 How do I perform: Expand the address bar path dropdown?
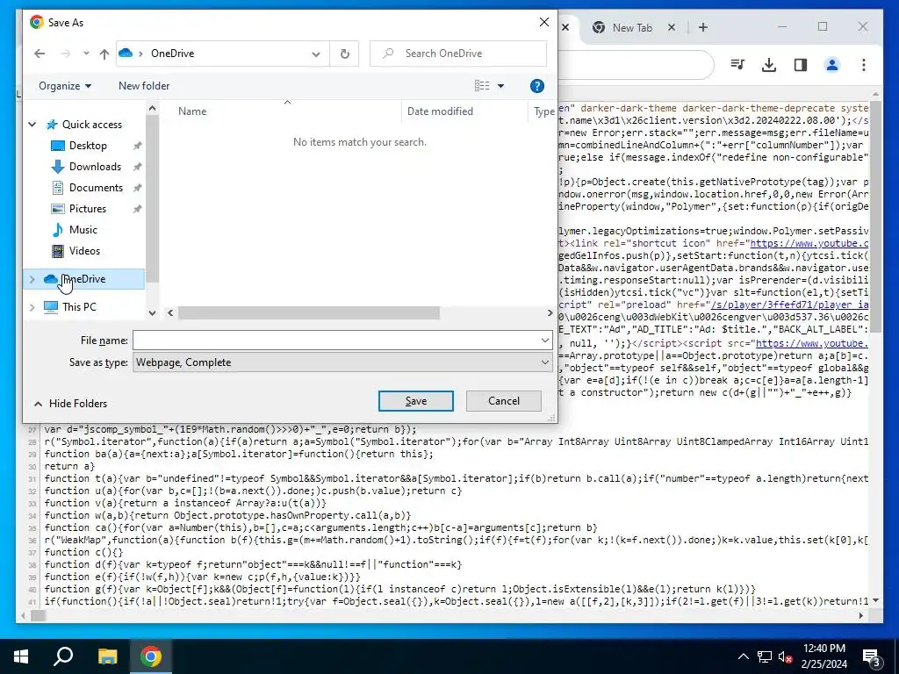tap(316, 54)
